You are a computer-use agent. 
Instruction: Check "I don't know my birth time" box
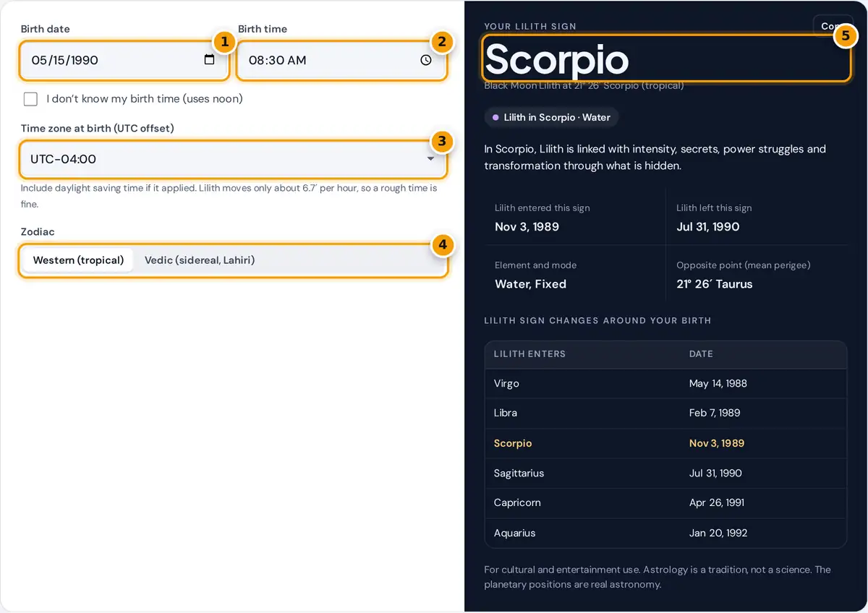pos(30,99)
